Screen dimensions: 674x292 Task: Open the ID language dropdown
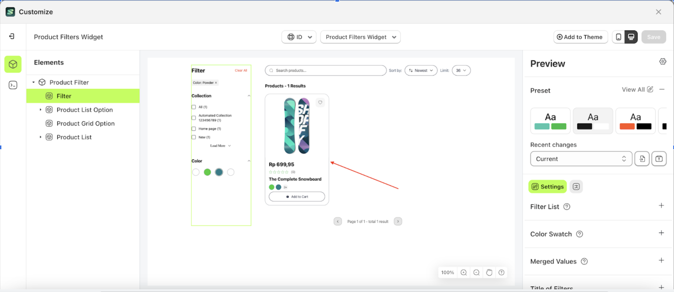pyautogui.click(x=299, y=37)
